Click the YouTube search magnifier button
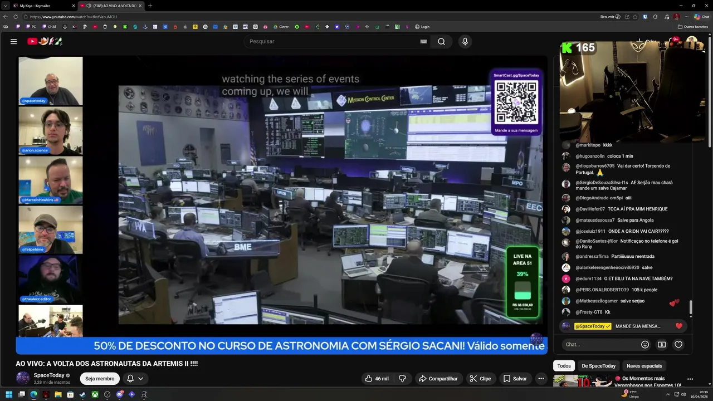This screenshot has width=713, height=401. (x=441, y=41)
